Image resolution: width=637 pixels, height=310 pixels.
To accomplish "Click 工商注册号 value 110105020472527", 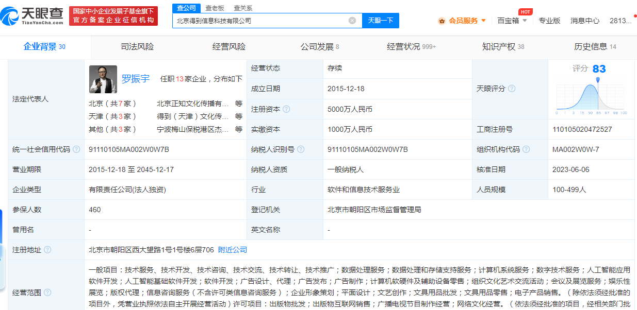I will (x=582, y=129).
